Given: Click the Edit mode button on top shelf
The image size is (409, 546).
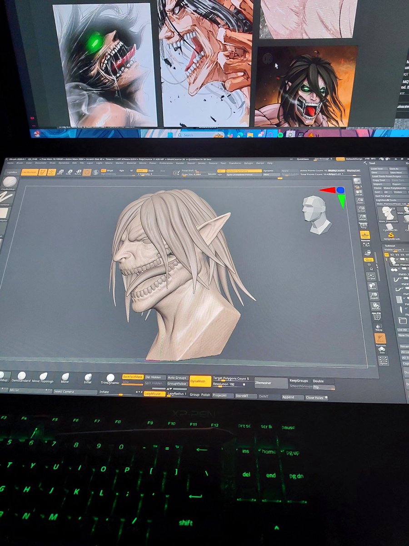Looking at the screenshot, I should tap(42, 172).
